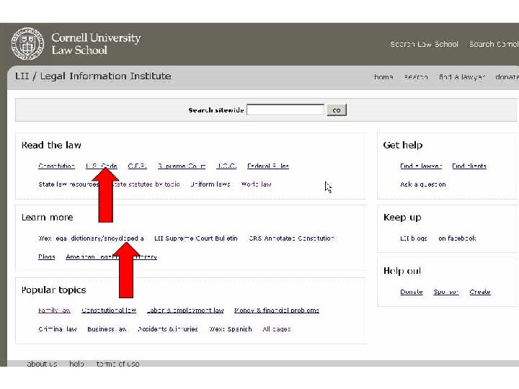Open the Criminal law topic
Screen dimensions: 519x389
click(58, 329)
